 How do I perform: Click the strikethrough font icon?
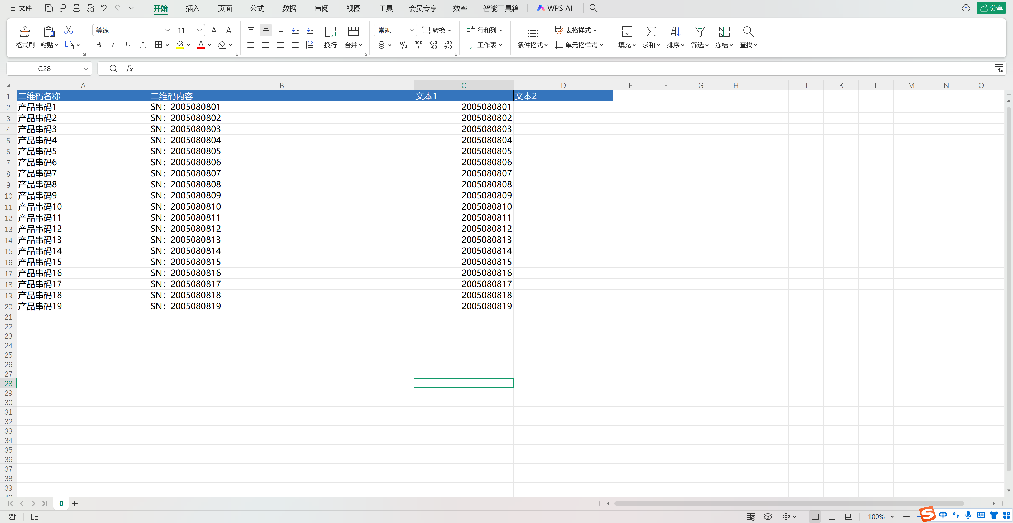(143, 45)
